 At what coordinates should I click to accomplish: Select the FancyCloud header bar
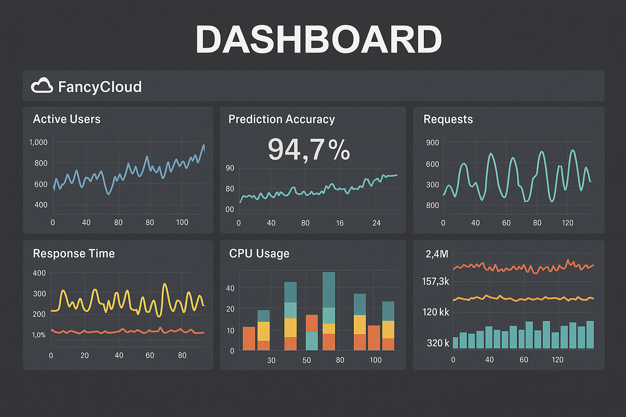coord(314,86)
